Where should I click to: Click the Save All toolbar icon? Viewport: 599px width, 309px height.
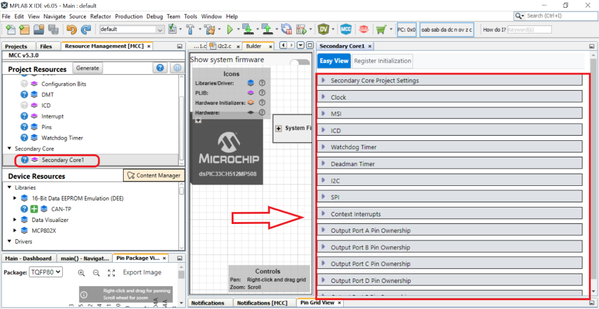coord(53,29)
